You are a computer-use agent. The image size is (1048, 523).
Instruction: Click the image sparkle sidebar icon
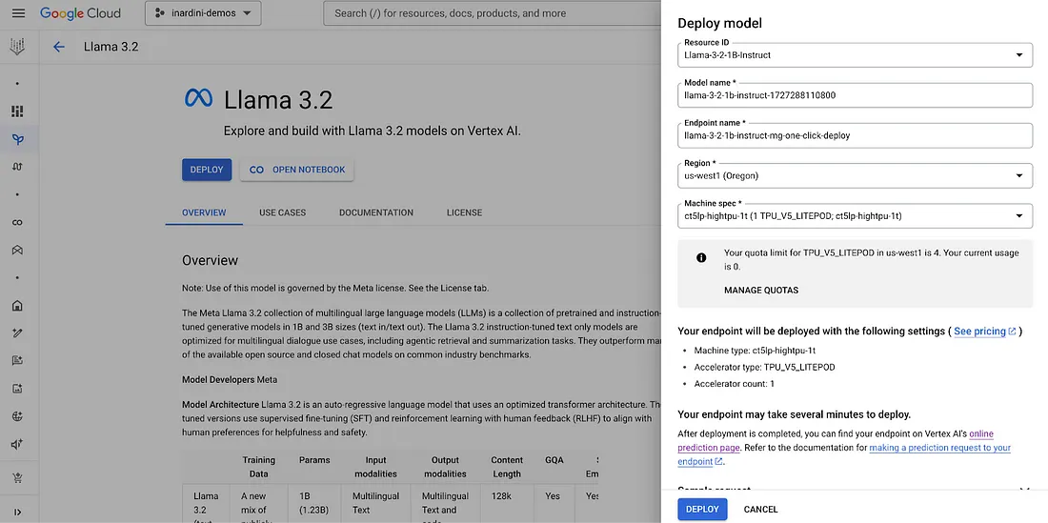tap(18, 389)
